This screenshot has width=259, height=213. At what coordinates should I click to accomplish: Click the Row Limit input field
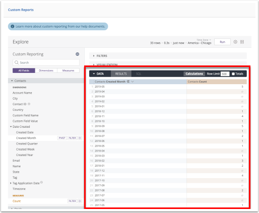coord(225,74)
